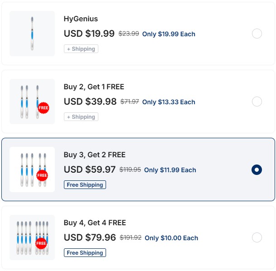The height and width of the screenshot is (271, 276).
Task: Click the USD $19.99 price
Action: click(89, 34)
